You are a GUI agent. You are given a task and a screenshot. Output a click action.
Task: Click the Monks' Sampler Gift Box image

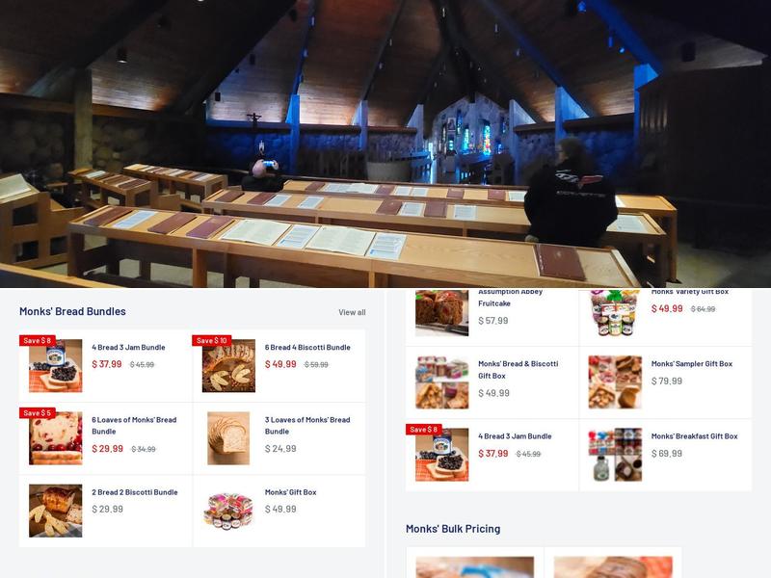pyautogui.click(x=615, y=382)
